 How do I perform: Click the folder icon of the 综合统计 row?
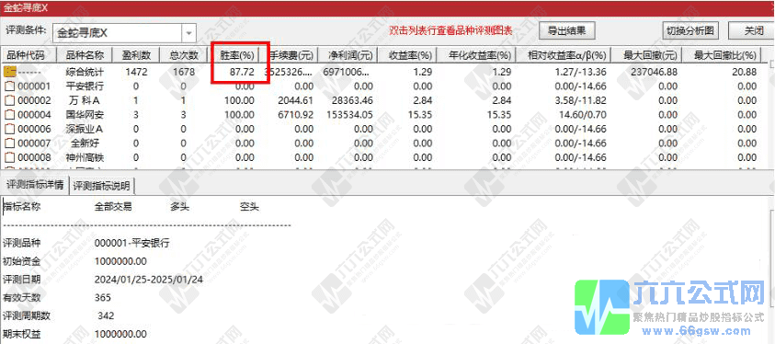pos(9,72)
